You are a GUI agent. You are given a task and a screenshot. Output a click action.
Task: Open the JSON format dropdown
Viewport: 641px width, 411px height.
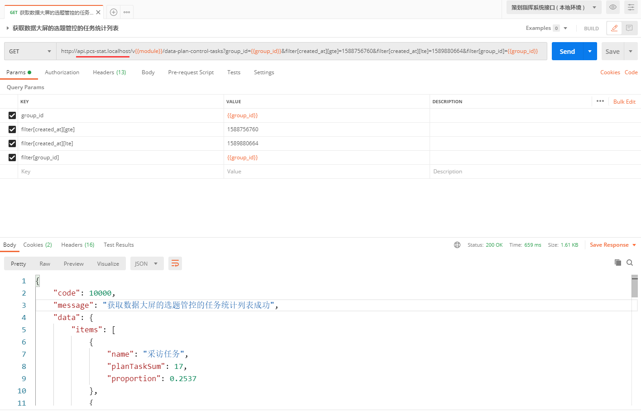(146, 263)
